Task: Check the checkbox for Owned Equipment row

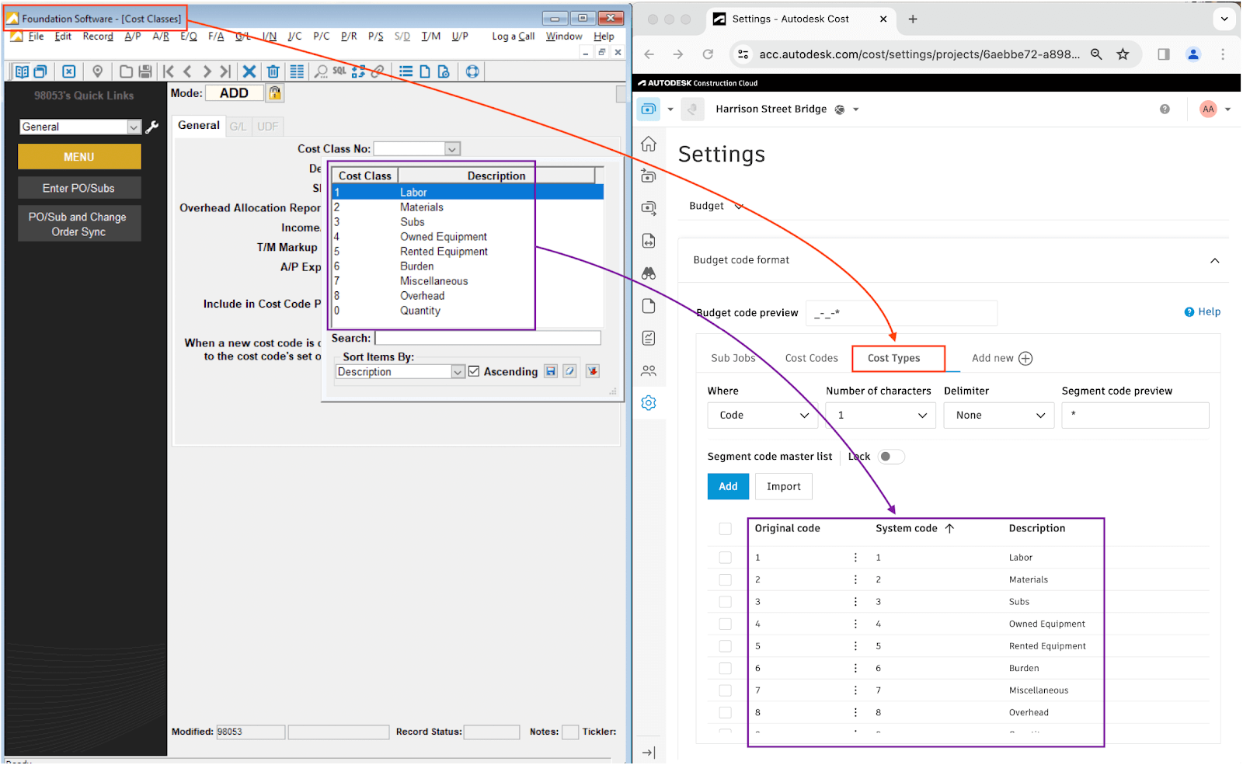Action: click(725, 624)
